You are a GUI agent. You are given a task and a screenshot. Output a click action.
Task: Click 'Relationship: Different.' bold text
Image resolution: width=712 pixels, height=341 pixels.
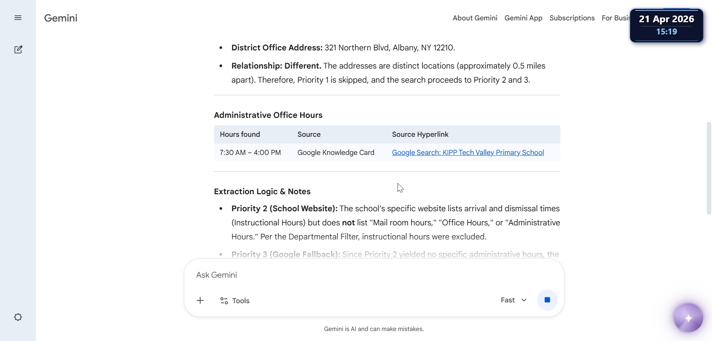(276, 66)
